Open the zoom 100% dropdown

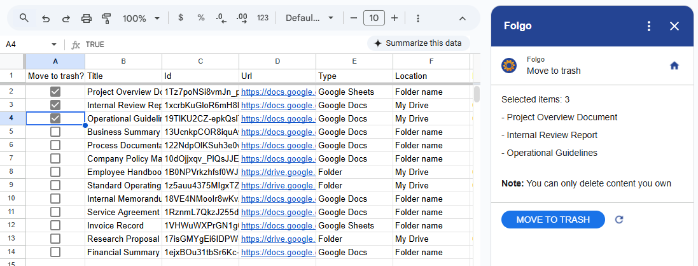click(141, 18)
